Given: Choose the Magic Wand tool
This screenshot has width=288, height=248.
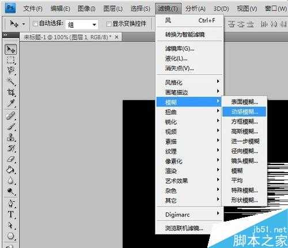Looking at the screenshot, I should pyautogui.click(x=10, y=82).
